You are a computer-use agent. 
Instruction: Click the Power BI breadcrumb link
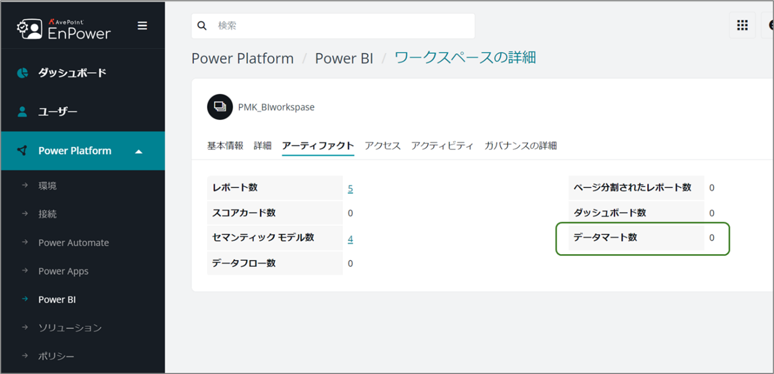(x=344, y=58)
